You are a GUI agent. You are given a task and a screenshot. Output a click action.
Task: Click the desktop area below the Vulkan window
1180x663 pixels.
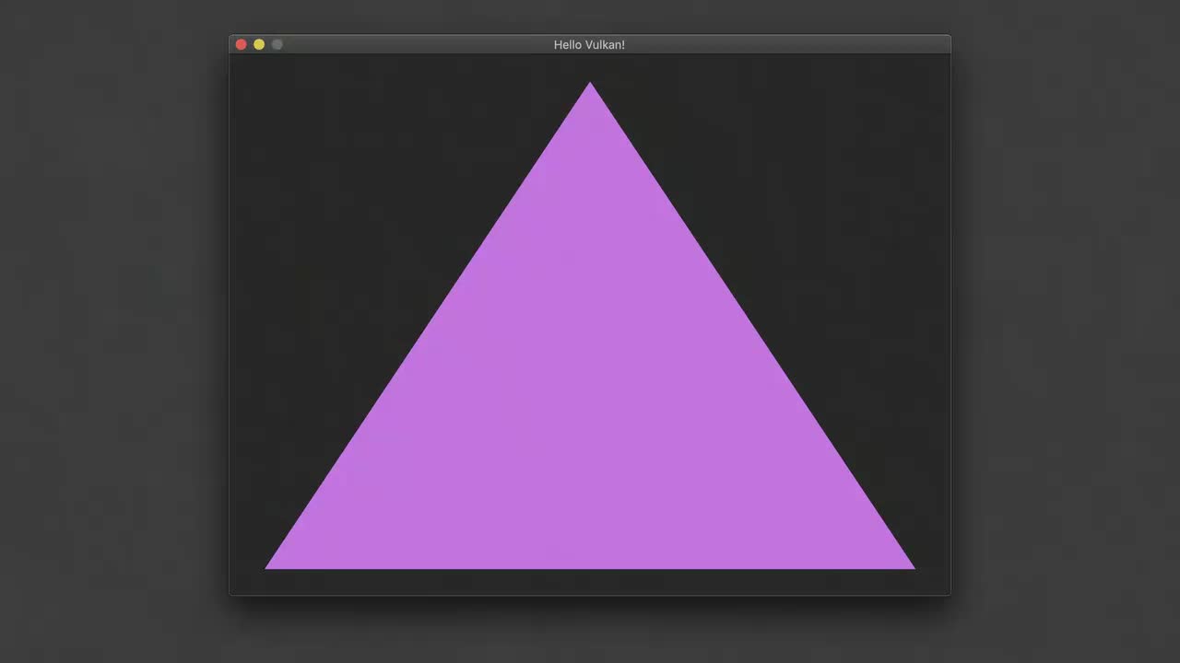point(590,631)
